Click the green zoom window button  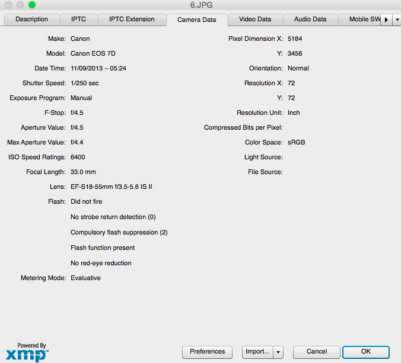click(32, 5)
